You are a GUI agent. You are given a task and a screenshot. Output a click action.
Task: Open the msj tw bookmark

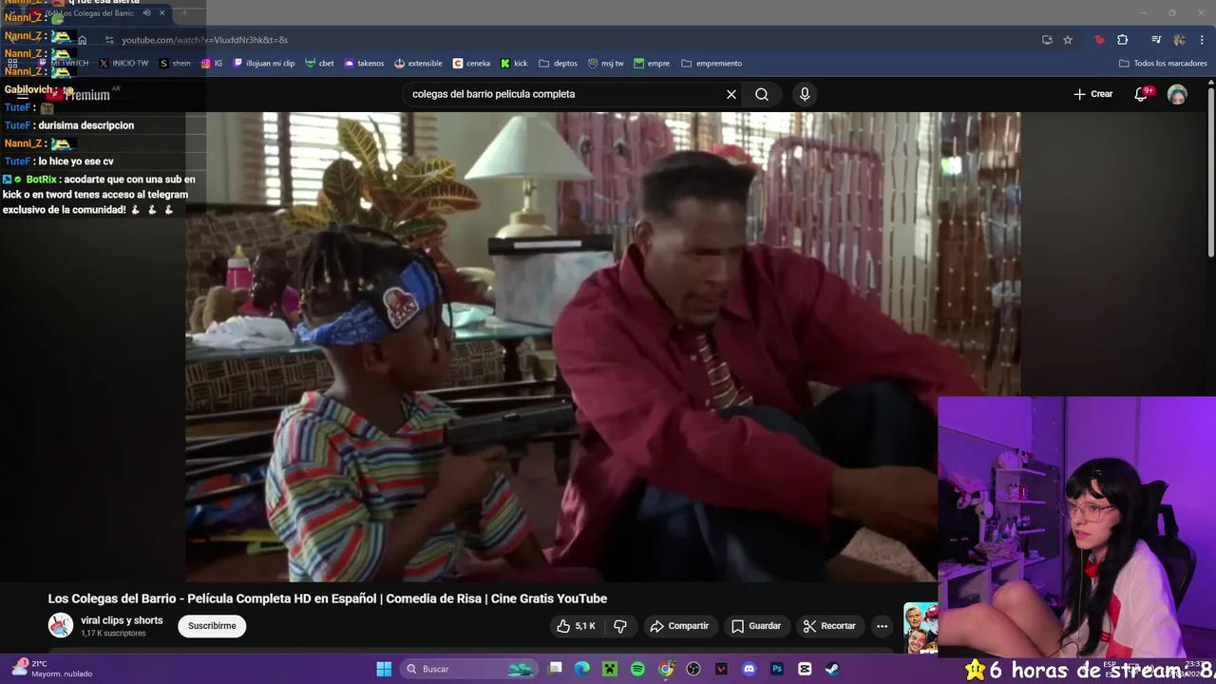(606, 64)
